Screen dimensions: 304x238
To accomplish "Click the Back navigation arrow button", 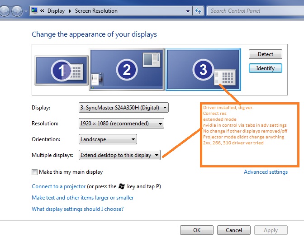I will point(4,11).
